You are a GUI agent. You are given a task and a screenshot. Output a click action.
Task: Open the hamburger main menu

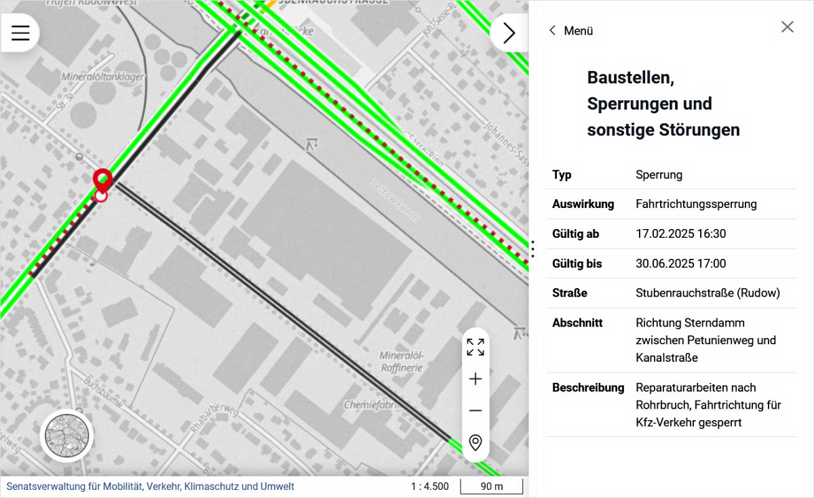point(20,33)
